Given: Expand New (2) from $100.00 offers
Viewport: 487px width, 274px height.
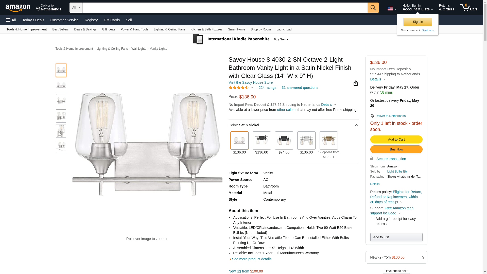Looking at the screenshot, I should pyautogui.click(x=396, y=257).
